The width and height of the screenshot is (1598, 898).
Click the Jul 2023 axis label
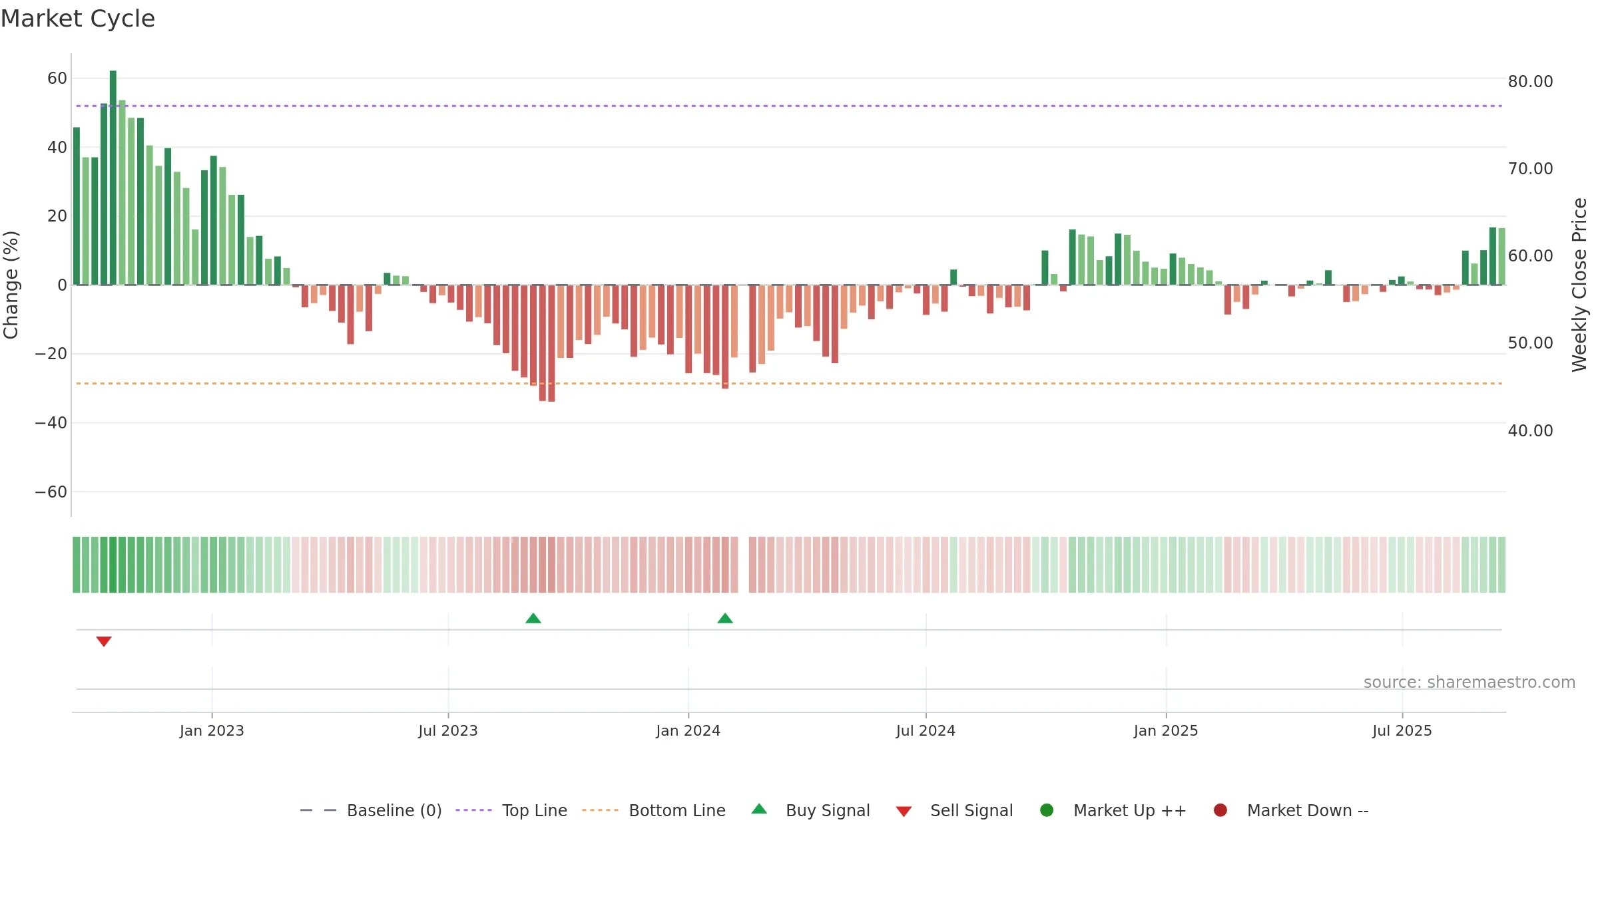[x=448, y=730]
